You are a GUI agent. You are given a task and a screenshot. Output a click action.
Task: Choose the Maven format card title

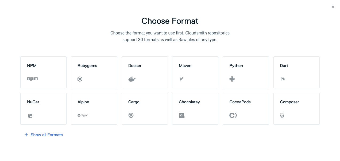tap(185, 66)
